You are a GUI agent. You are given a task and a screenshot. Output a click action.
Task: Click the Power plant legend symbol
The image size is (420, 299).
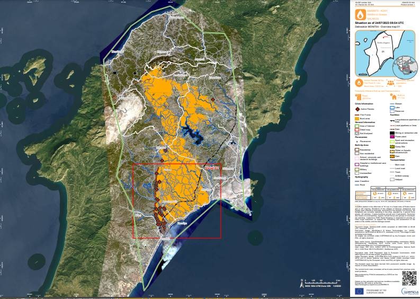click(391, 136)
